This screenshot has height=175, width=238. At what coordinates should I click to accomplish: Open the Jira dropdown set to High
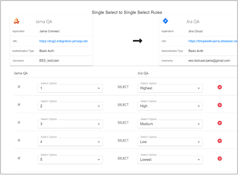[170, 106]
